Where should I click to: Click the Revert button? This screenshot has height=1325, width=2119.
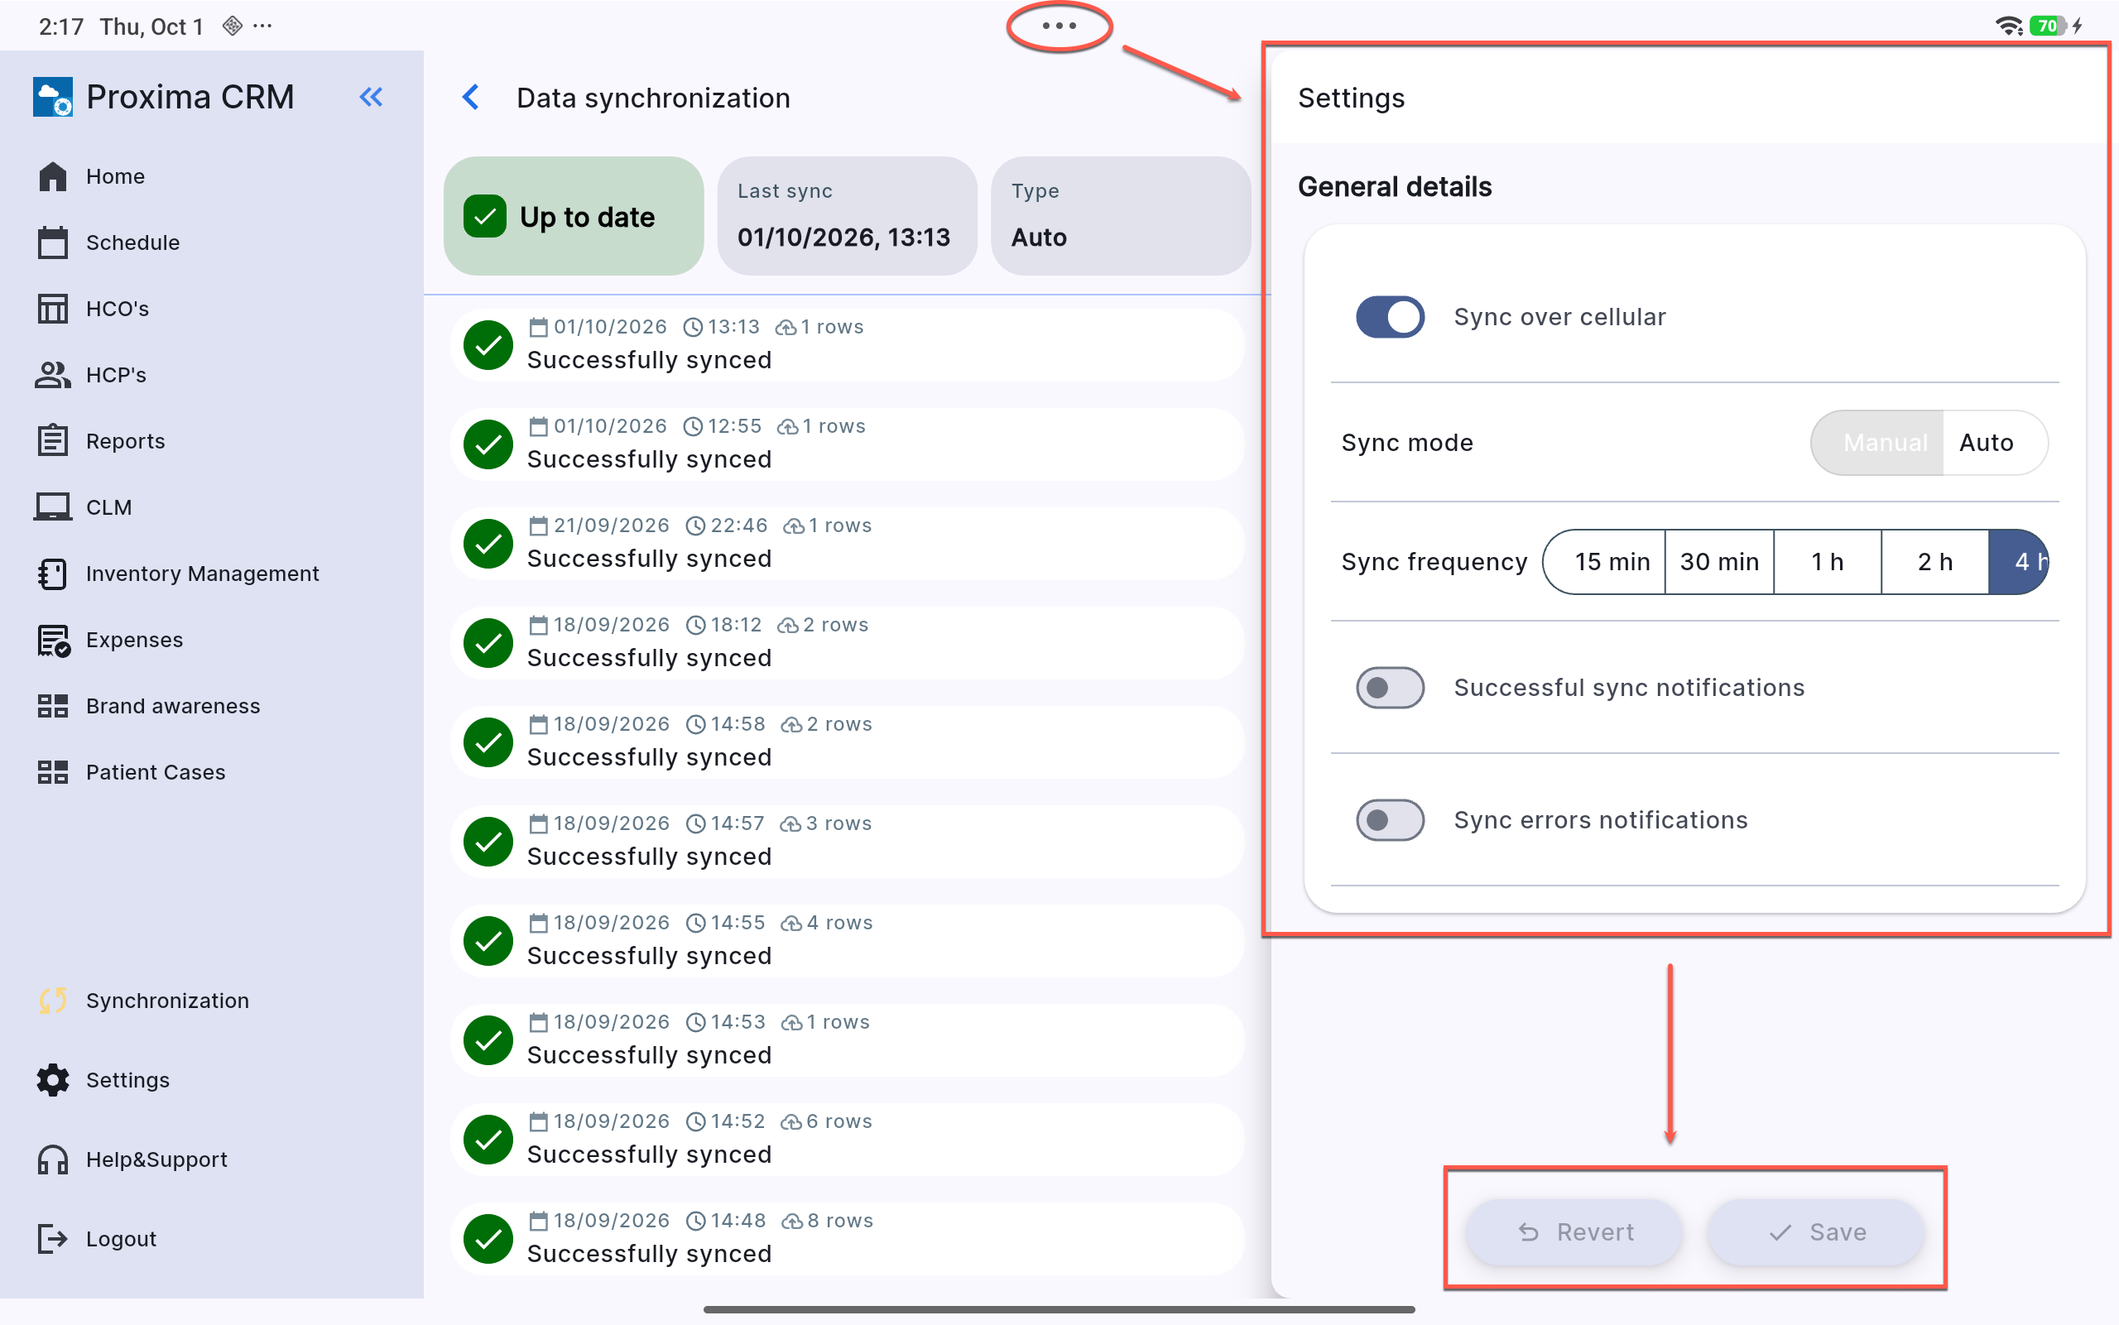[1575, 1232]
